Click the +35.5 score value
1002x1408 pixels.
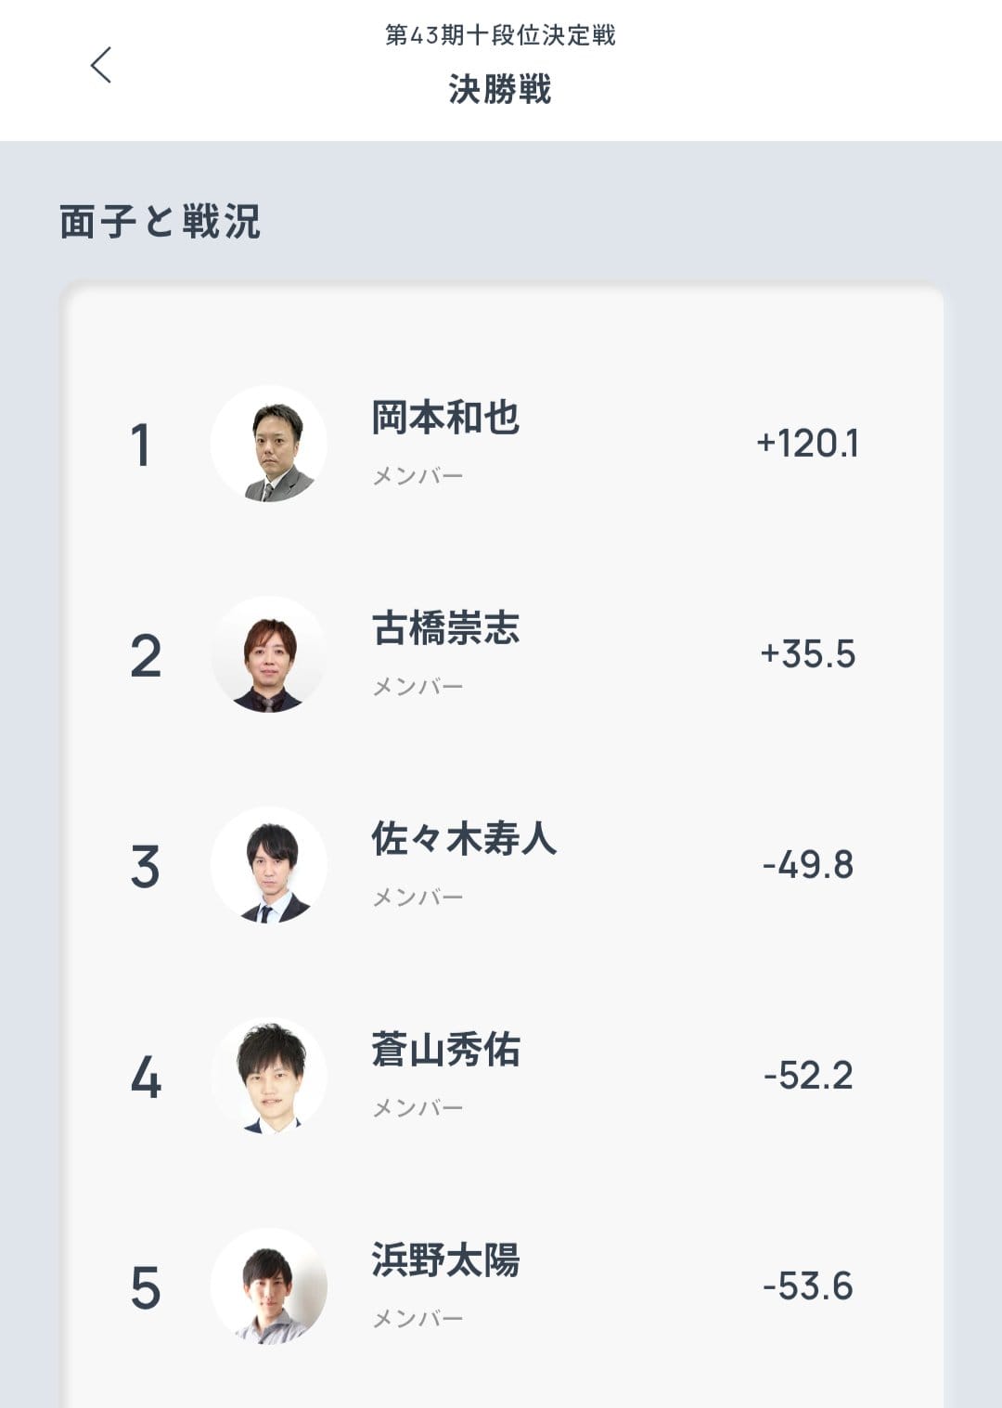coord(807,654)
